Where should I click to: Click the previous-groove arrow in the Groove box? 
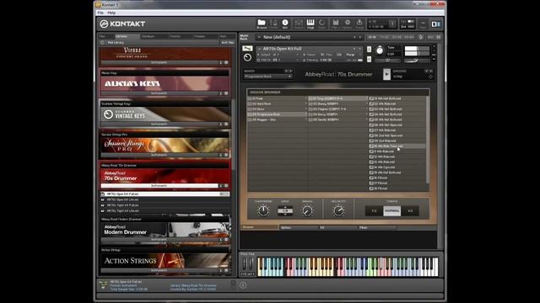pyautogui.click(x=427, y=71)
